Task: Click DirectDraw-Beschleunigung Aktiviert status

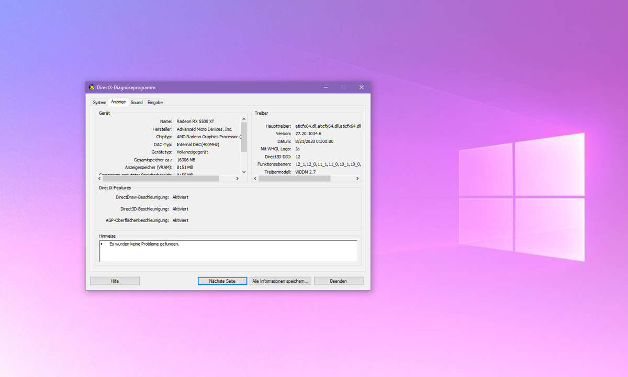Action: [x=181, y=197]
